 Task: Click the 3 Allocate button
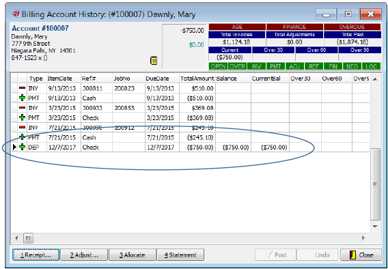click(x=133, y=255)
